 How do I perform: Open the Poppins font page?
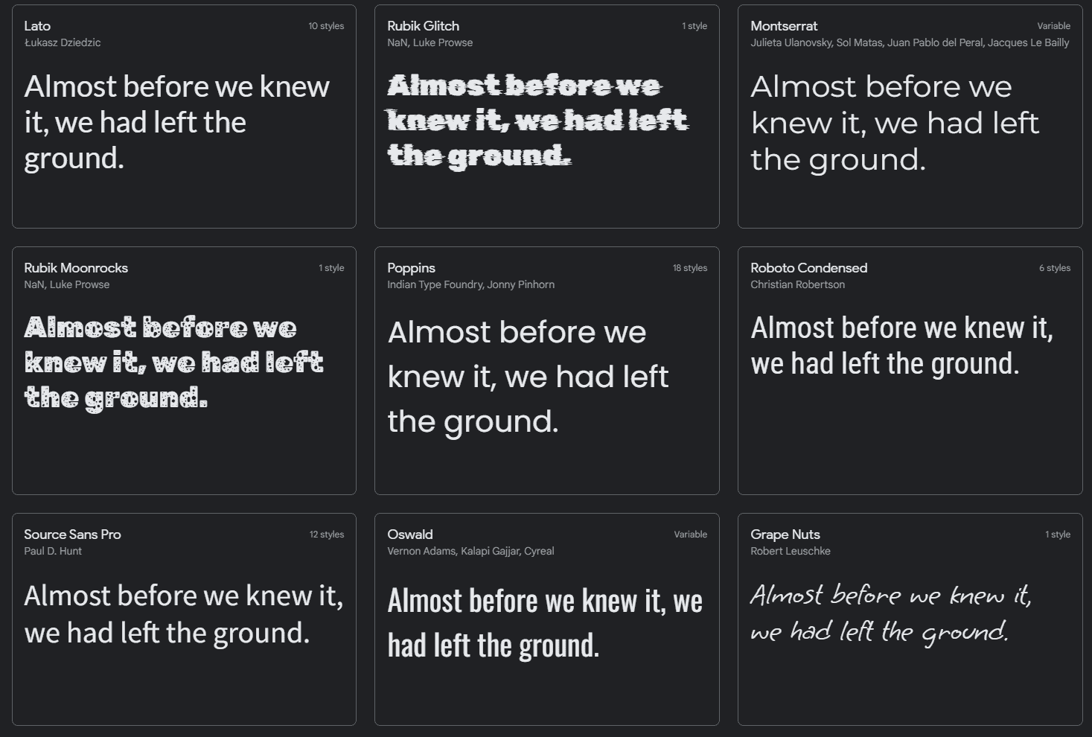point(411,267)
